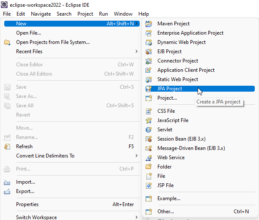
Task: Open the Help menu
Action: (143, 14)
